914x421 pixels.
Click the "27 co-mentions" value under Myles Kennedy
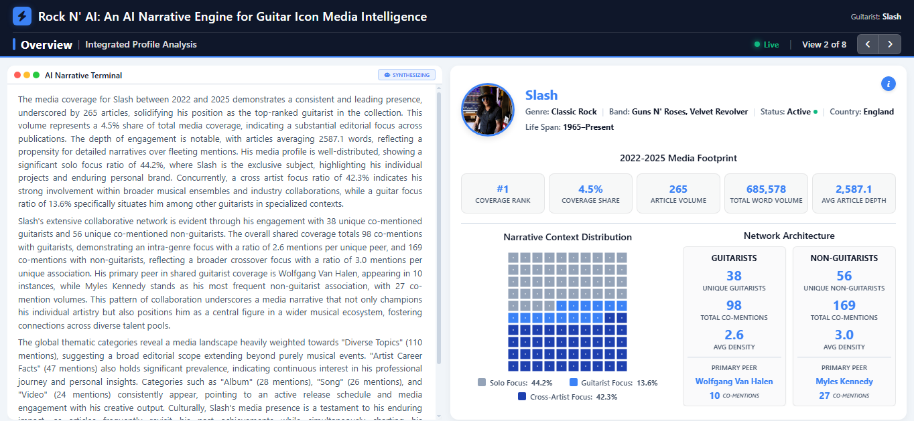[844, 396]
